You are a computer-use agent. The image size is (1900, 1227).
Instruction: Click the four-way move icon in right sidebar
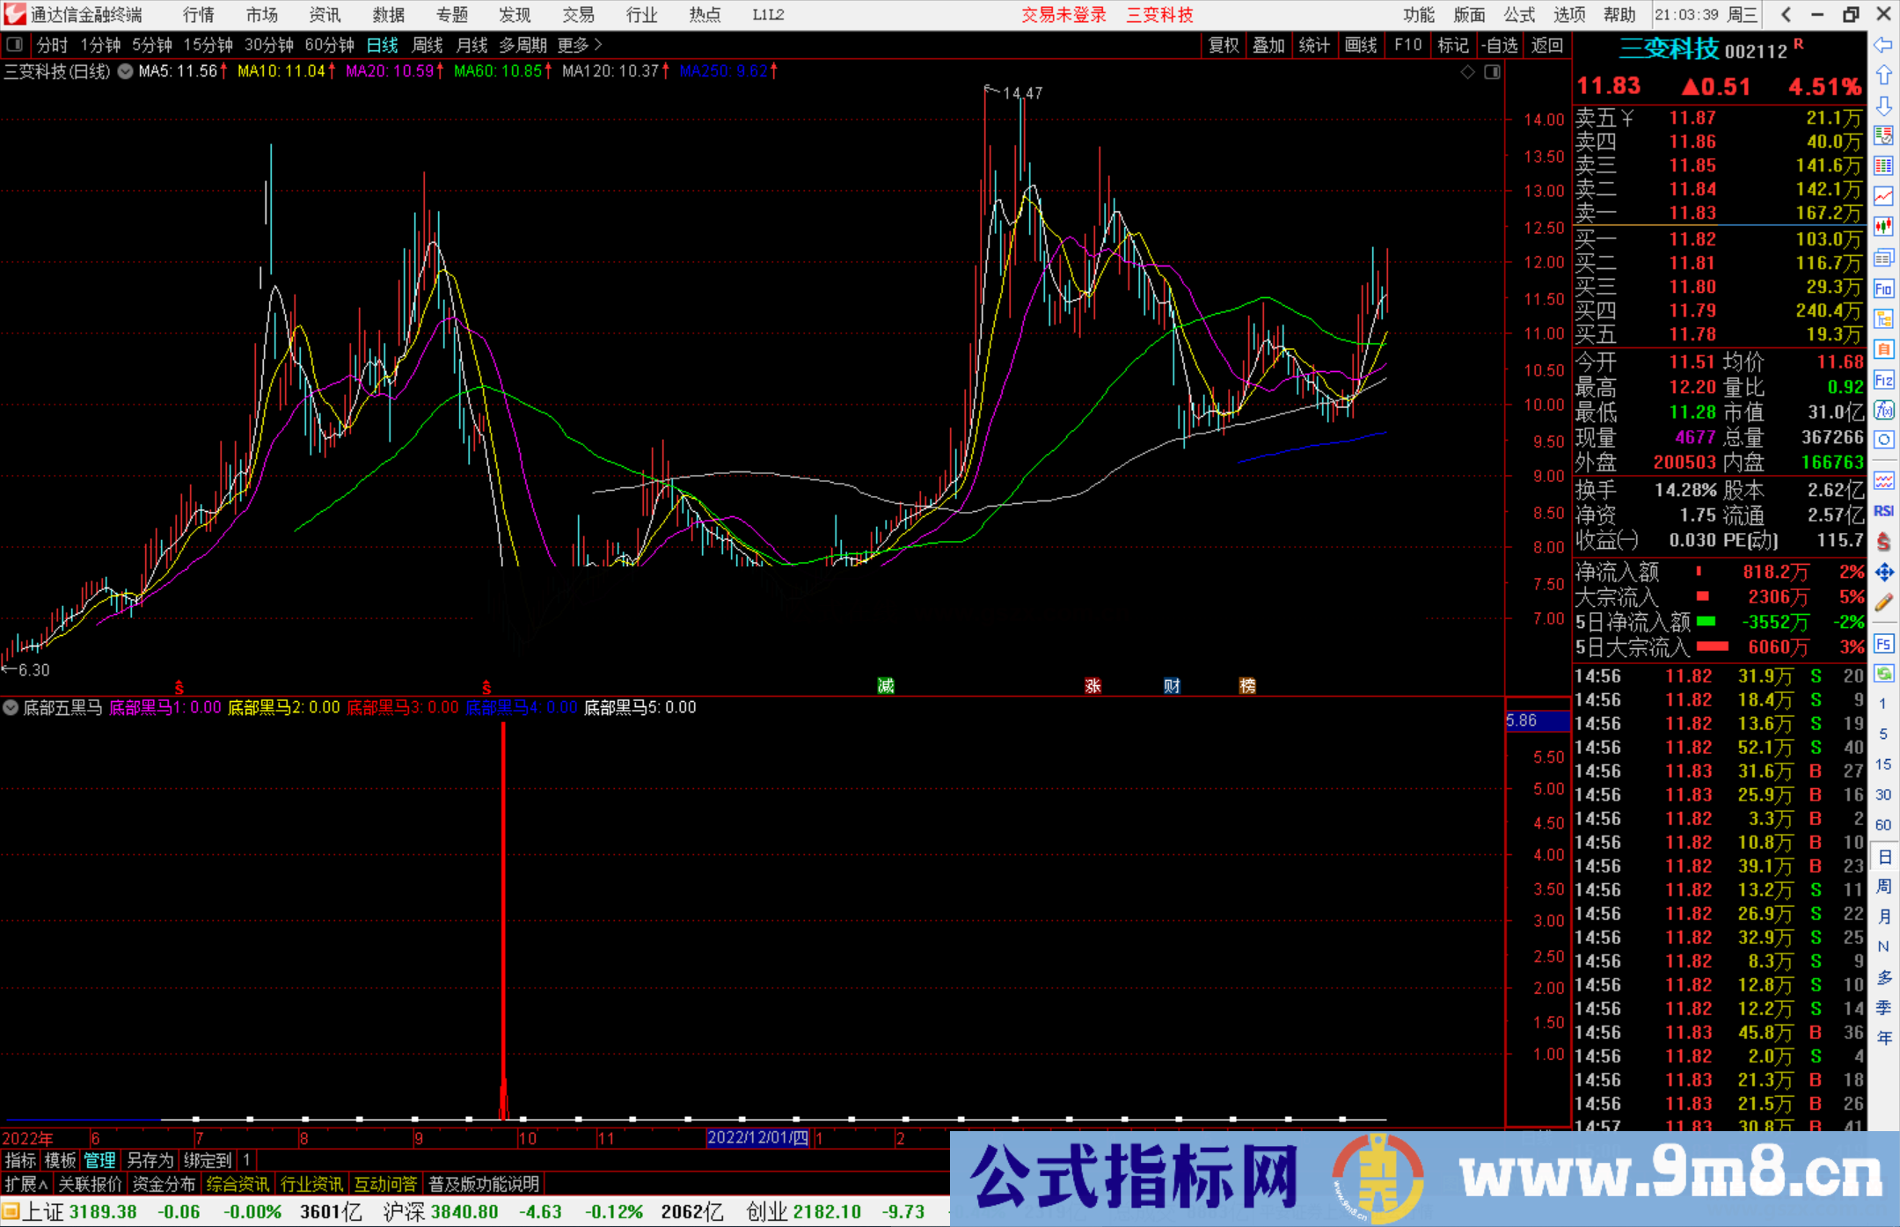point(1885,572)
